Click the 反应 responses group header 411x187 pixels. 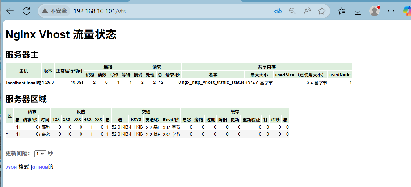click(x=81, y=111)
